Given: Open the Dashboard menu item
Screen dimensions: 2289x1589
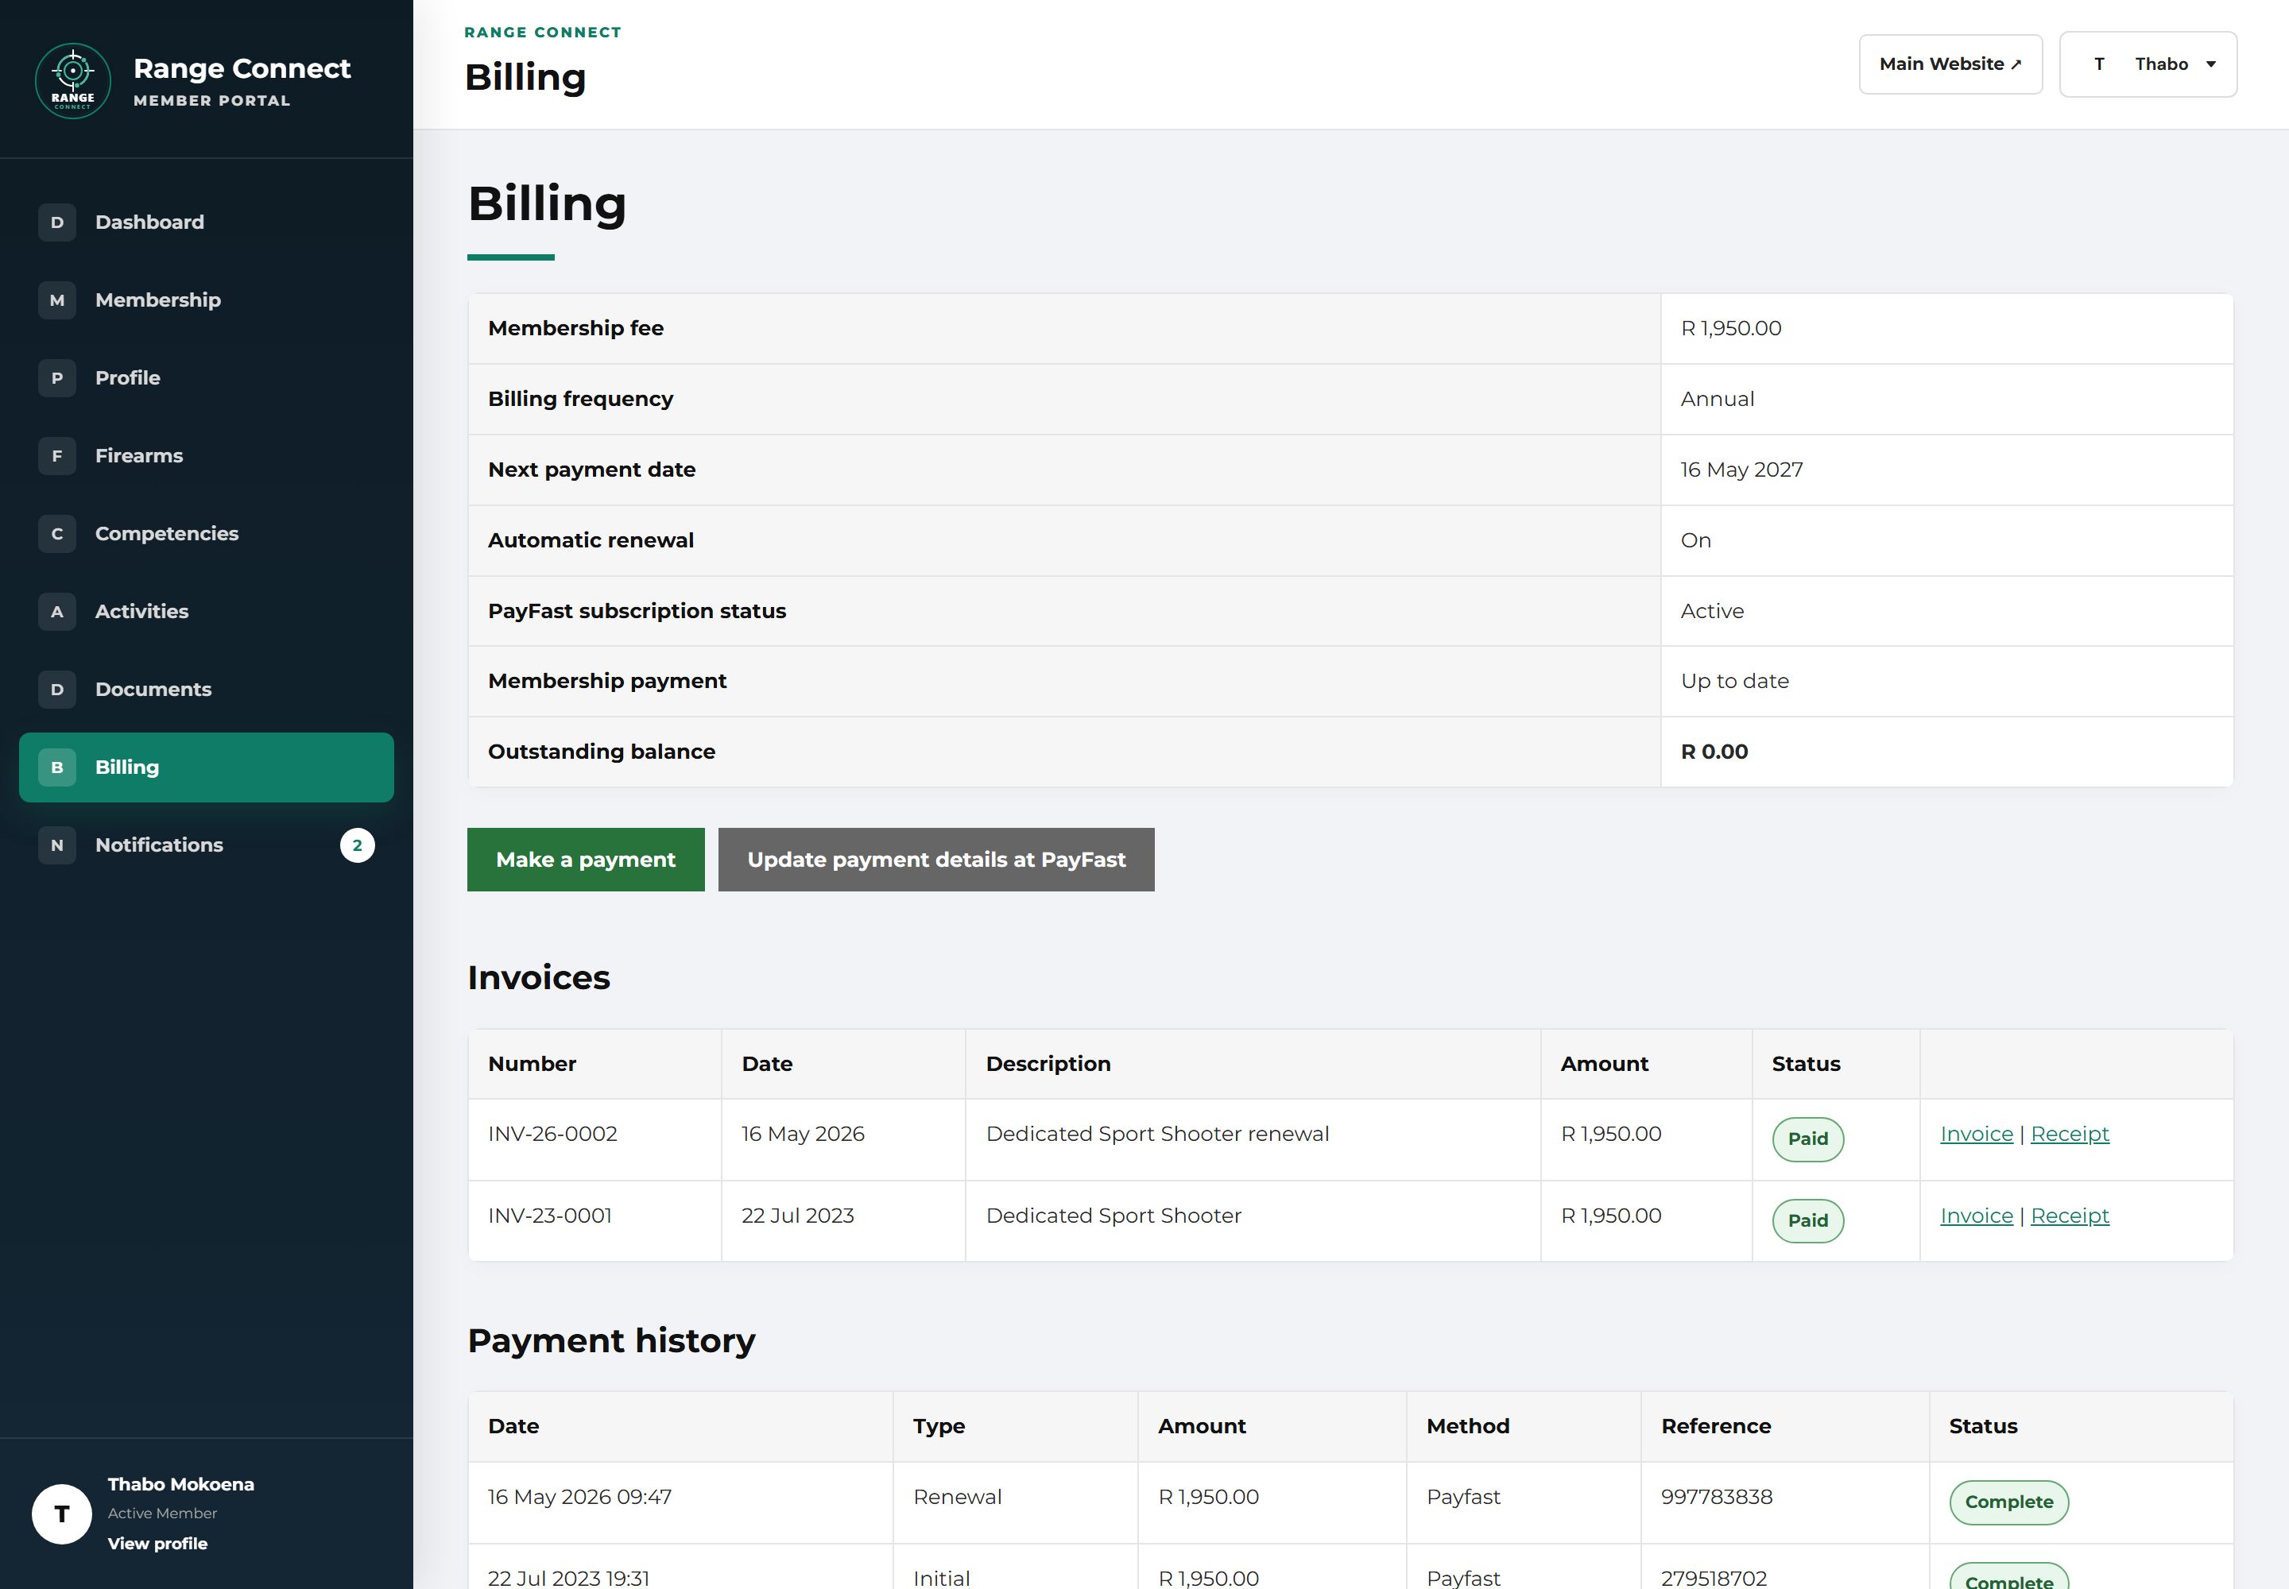Looking at the screenshot, I should [x=206, y=222].
